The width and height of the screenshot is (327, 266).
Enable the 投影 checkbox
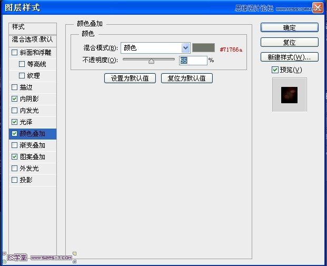[x=14, y=180]
